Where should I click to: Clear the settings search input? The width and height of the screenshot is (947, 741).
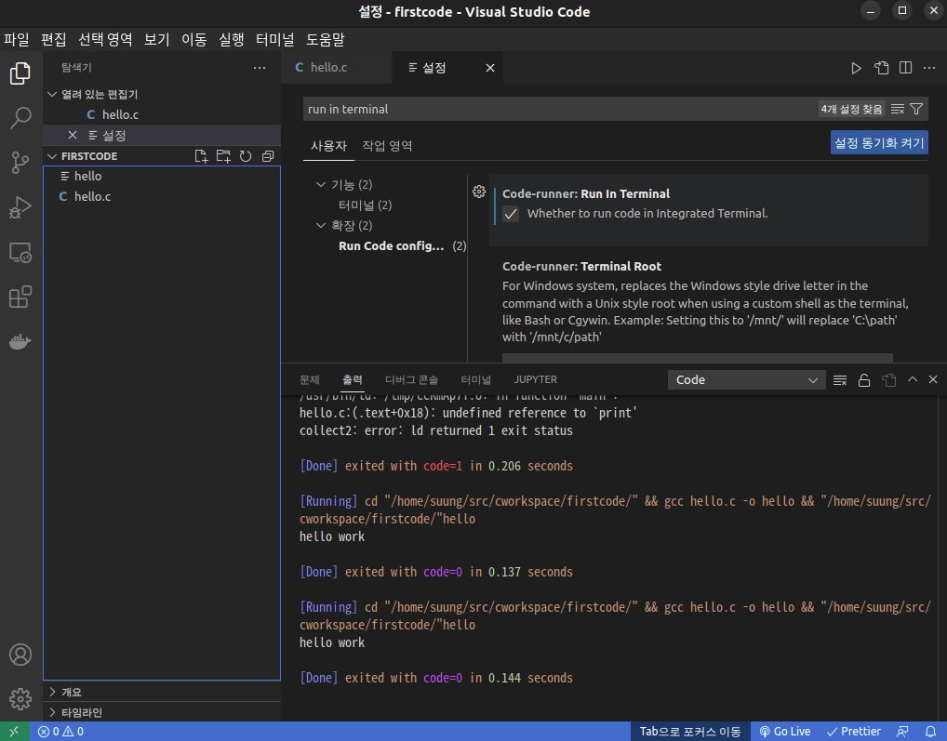pos(898,109)
